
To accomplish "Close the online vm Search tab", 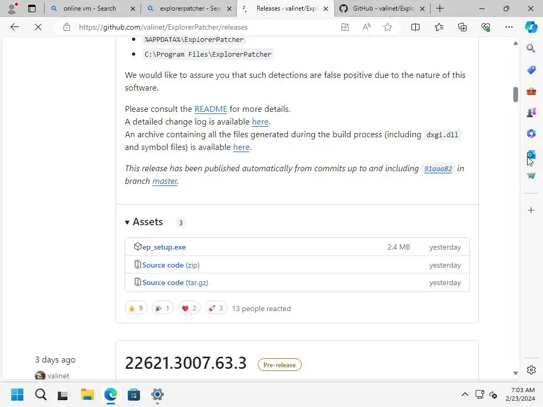I will (x=133, y=8).
